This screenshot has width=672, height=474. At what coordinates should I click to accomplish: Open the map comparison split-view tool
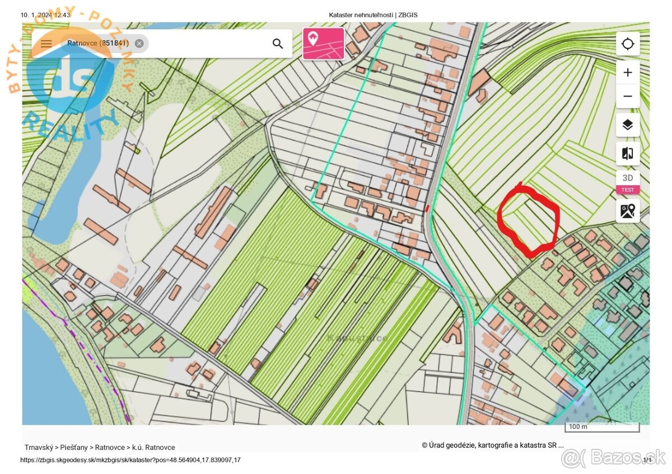pos(628,153)
